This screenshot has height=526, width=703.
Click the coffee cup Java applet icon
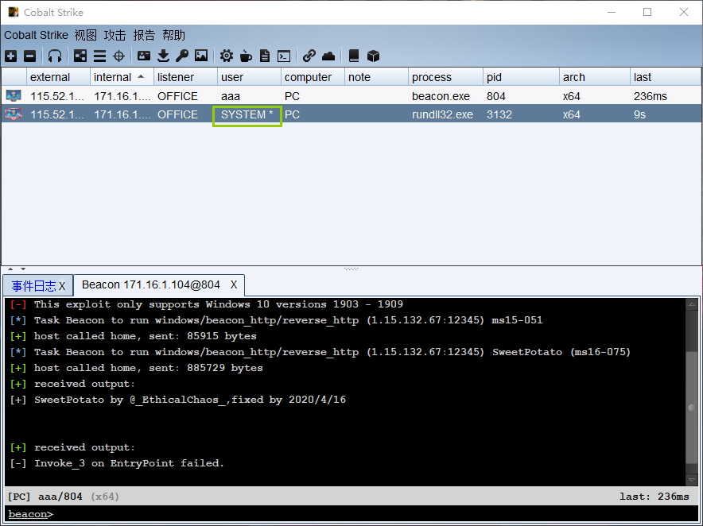[246, 56]
